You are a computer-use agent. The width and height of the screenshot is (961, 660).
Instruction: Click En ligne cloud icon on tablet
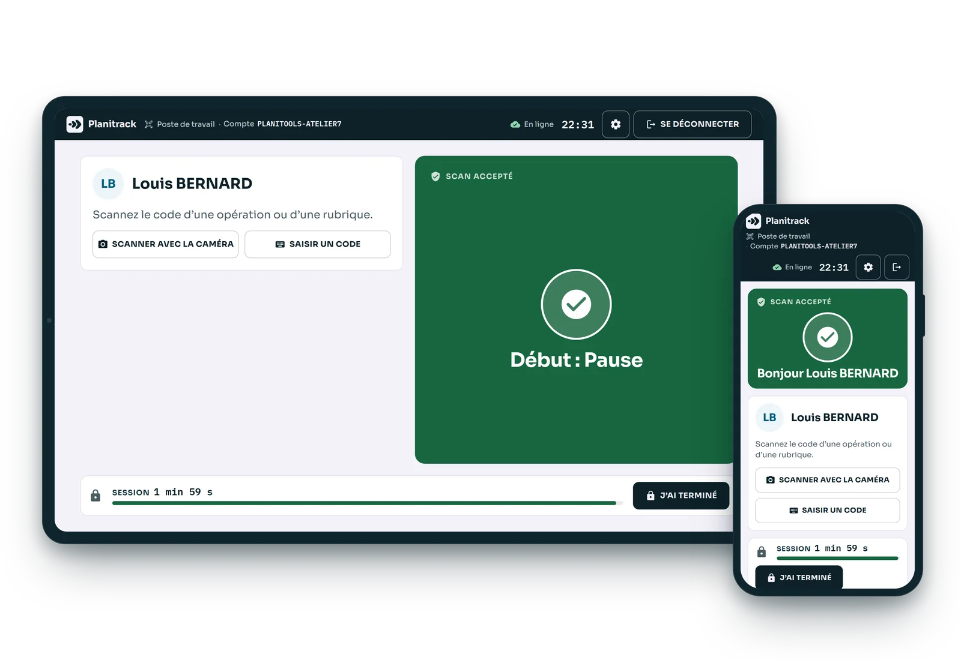515,124
